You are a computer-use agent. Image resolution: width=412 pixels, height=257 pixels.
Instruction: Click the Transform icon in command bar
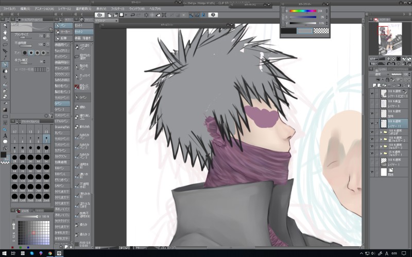tap(164, 15)
